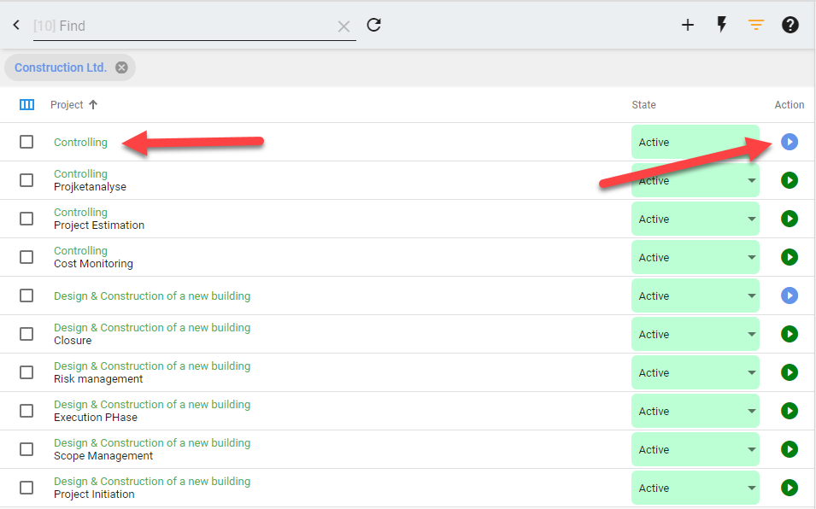The height and width of the screenshot is (509, 816).
Task: Select the checkbox next to Risk management
Action: coord(26,372)
